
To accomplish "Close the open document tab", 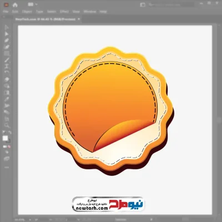I will (79, 19).
